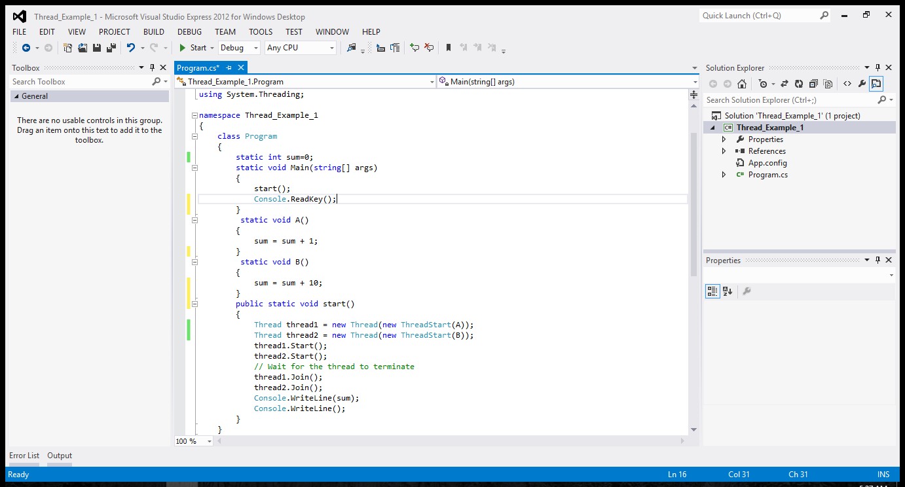This screenshot has width=905, height=487.
Task: Click the Comment out selected lines icon
Action: click(414, 48)
